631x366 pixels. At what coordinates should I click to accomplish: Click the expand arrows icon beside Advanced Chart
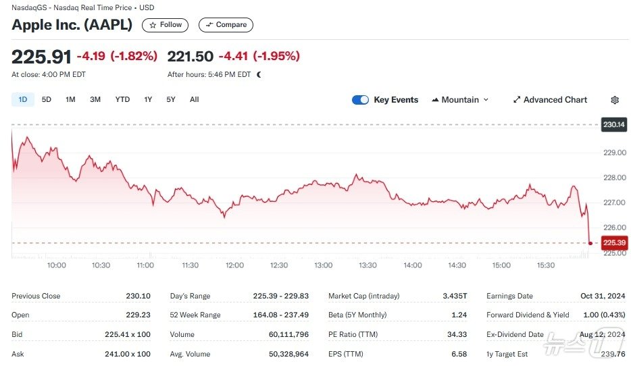(x=517, y=100)
